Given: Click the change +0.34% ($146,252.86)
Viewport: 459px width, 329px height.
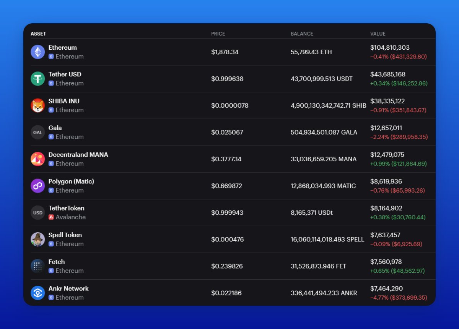Looking at the screenshot, I should click(399, 83).
